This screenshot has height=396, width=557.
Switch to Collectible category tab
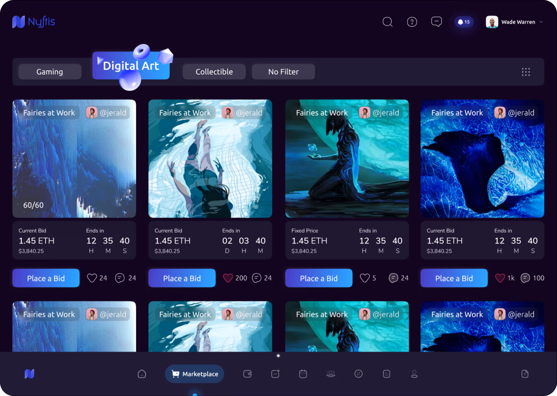click(214, 72)
